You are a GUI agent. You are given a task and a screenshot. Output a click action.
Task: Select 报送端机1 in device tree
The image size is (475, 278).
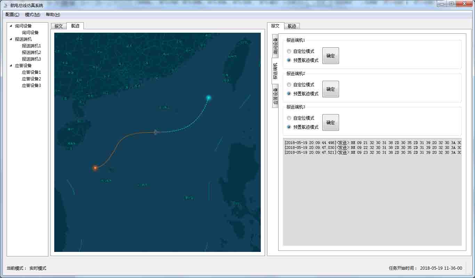31,46
